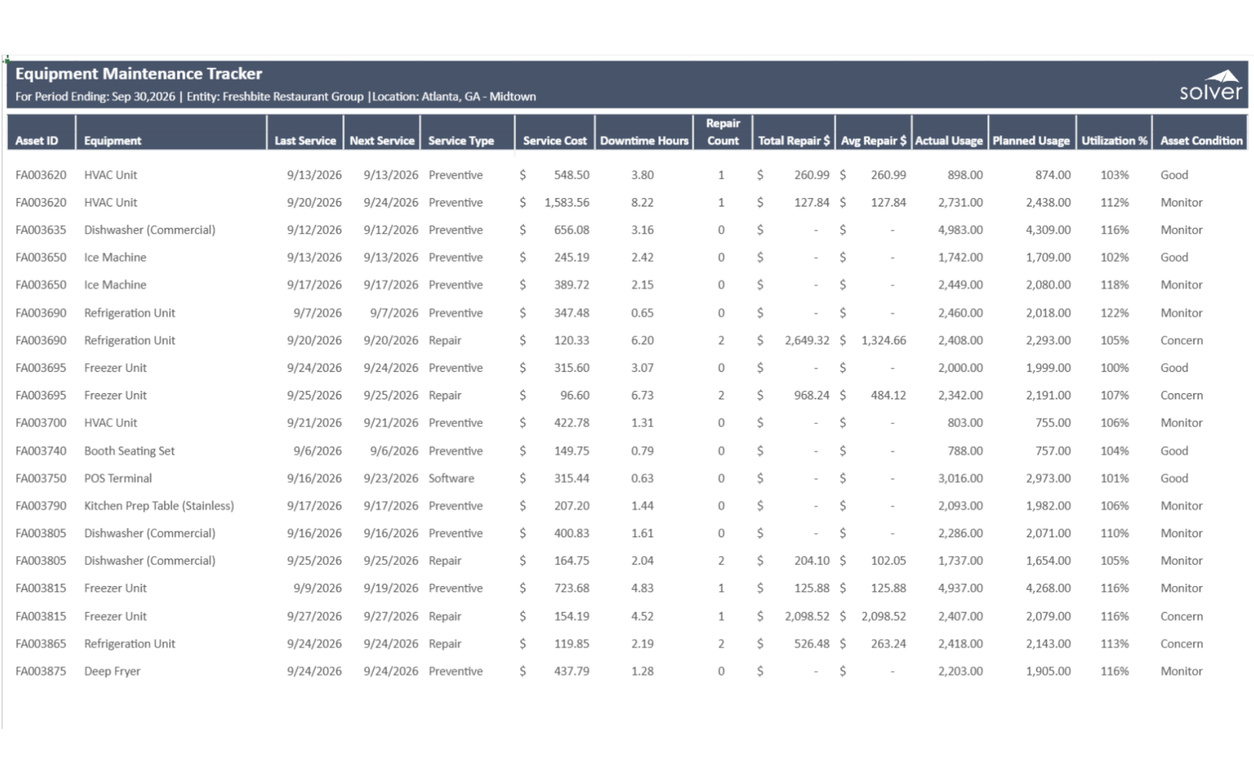
Task: Select the 2,649.32 total repair cell
Action: (807, 340)
